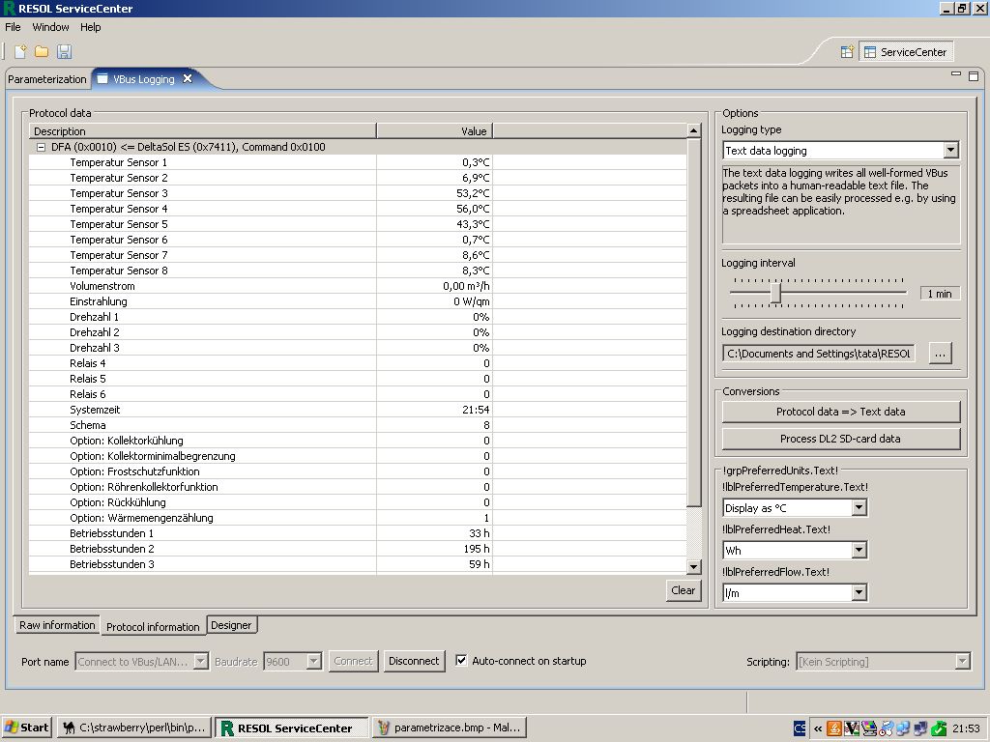Expand the preferred heat unit Wh dropdown

pos(859,551)
